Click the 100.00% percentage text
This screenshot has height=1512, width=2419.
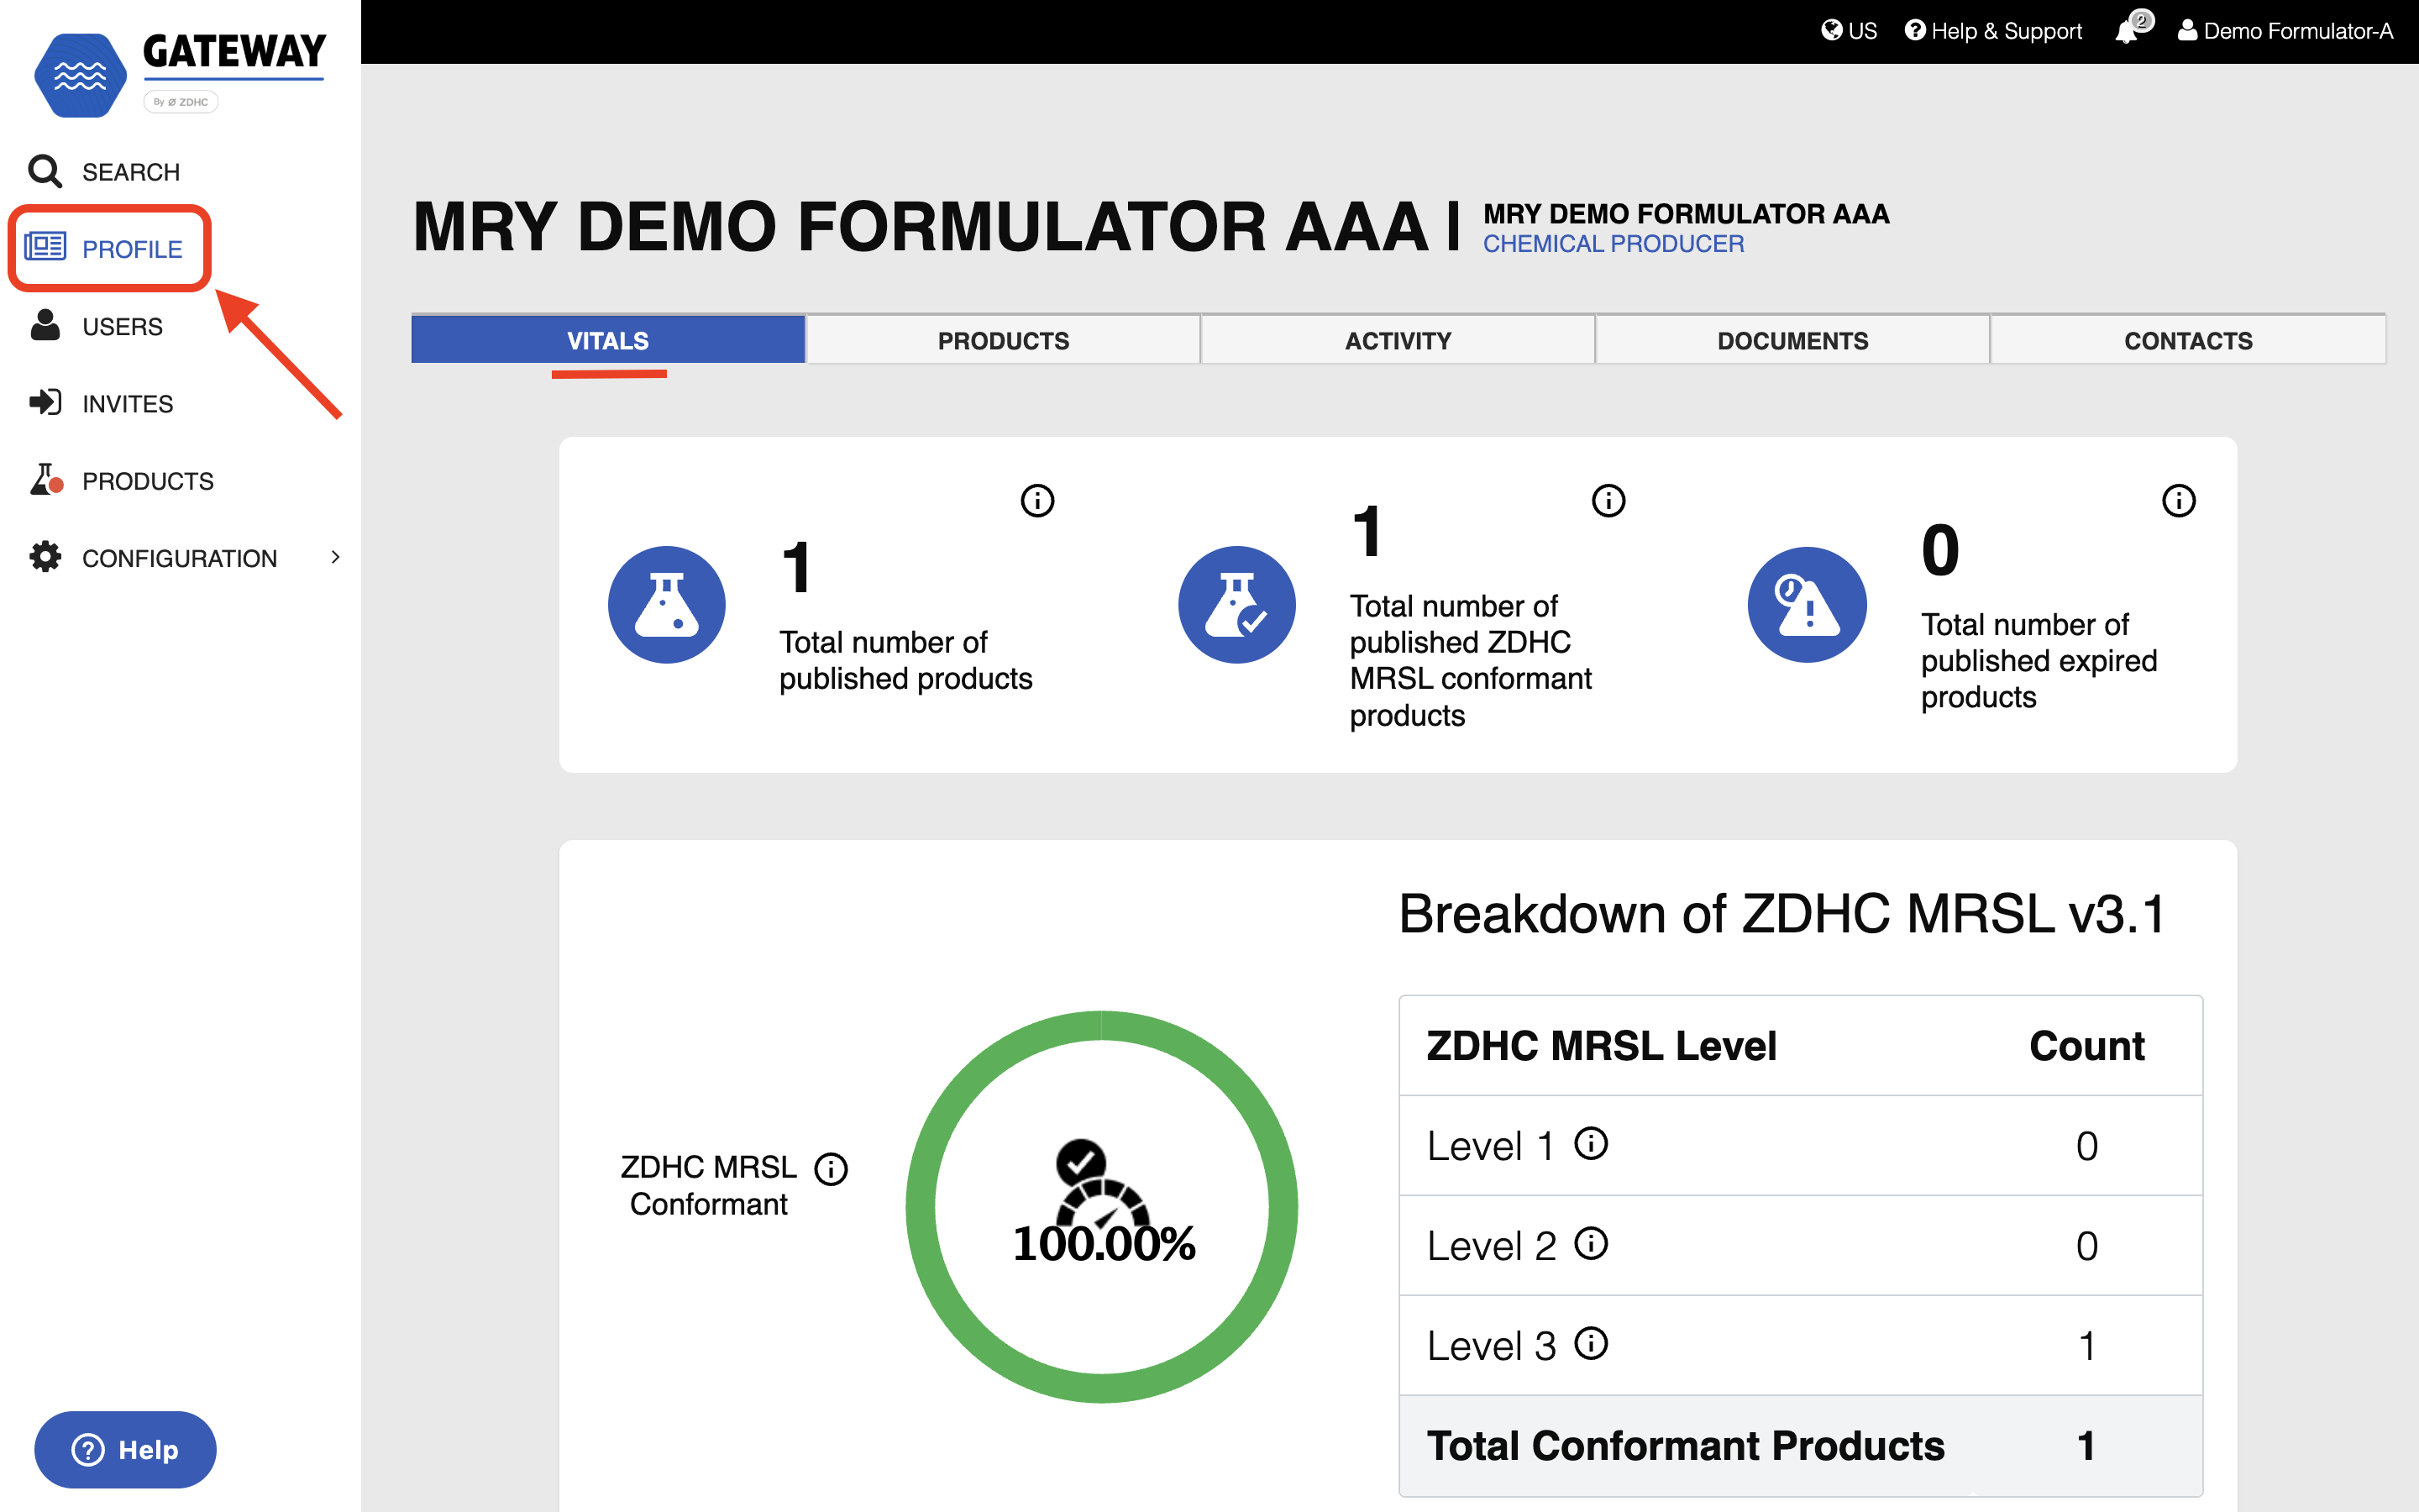(1104, 1243)
